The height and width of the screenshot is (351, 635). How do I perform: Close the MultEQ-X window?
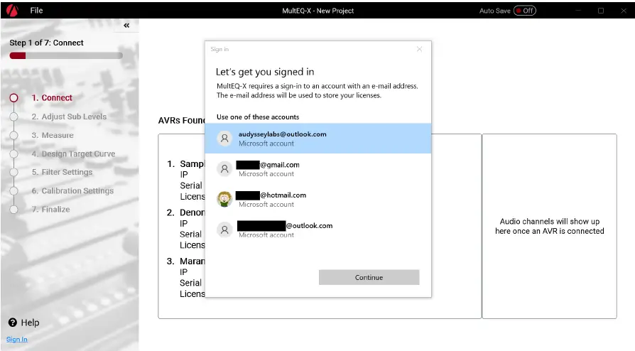(624, 11)
